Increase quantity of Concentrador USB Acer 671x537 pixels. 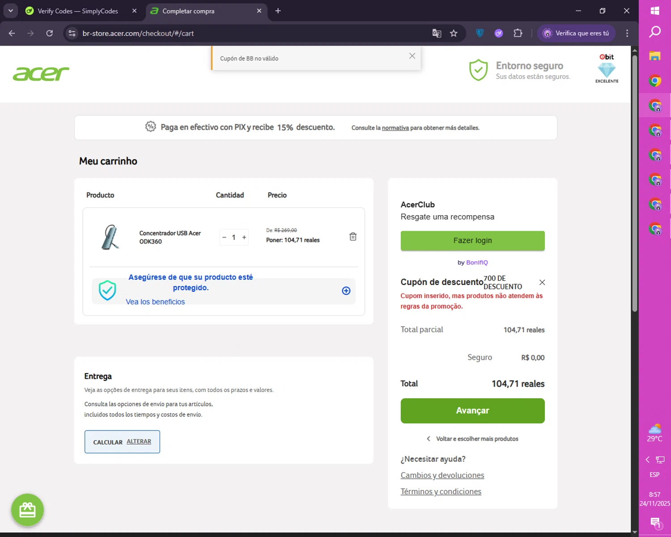[244, 238]
